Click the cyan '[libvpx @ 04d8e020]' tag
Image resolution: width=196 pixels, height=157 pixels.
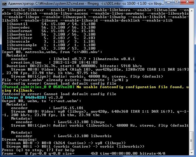point(24,97)
